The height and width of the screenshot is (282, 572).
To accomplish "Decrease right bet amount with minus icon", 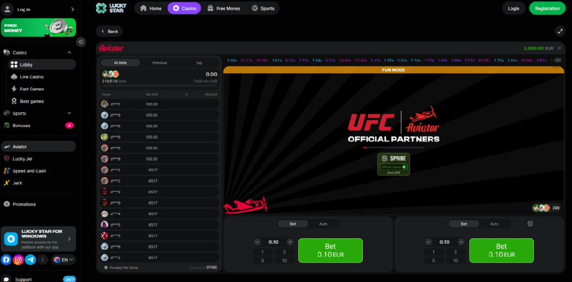I will pos(429,242).
